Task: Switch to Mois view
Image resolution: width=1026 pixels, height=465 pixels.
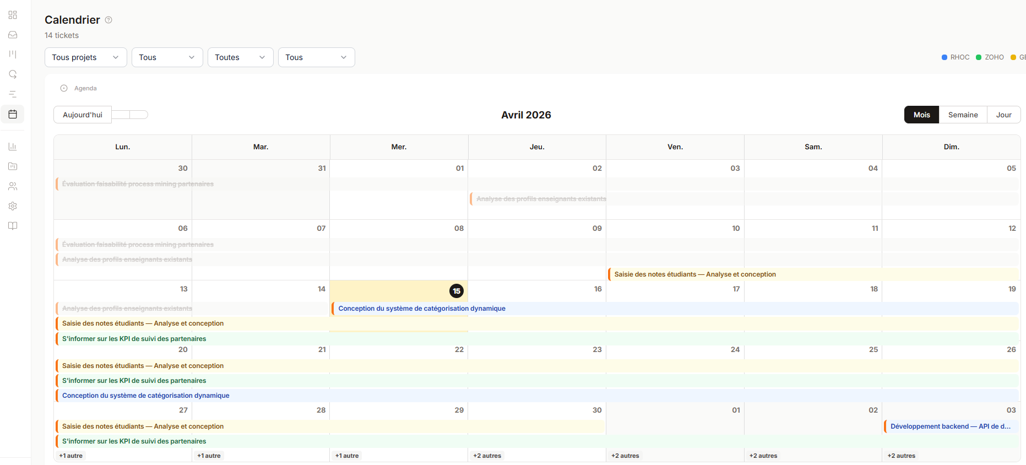Action: point(921,115)
